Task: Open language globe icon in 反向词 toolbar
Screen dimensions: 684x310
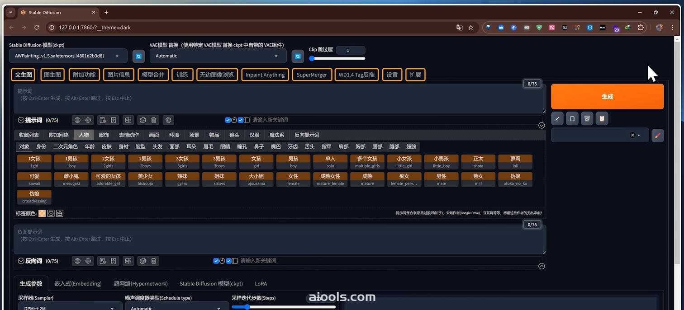Action: pyautogui.click(x=77, y=261)
